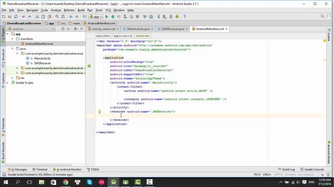The image size is (334, 187).
Task: Switch to the MainActivity.java tab
Action: coord(138,29)
